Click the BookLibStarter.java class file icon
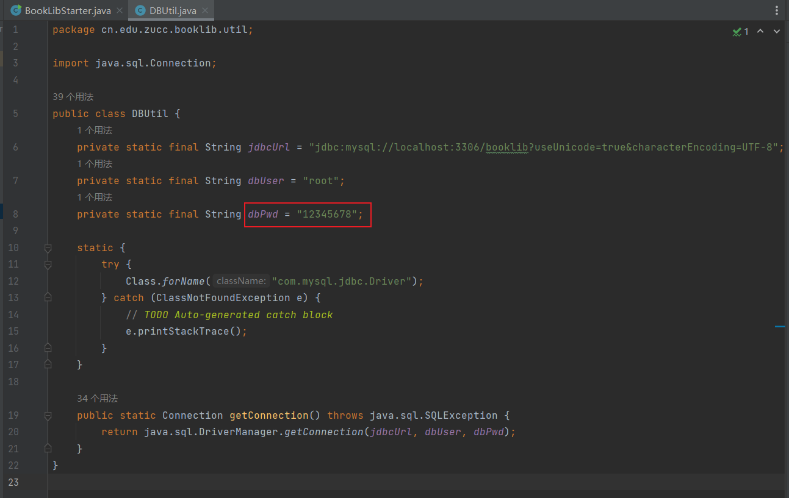The width and height of the screenshot is (789, 498). (x=16, y=10)
